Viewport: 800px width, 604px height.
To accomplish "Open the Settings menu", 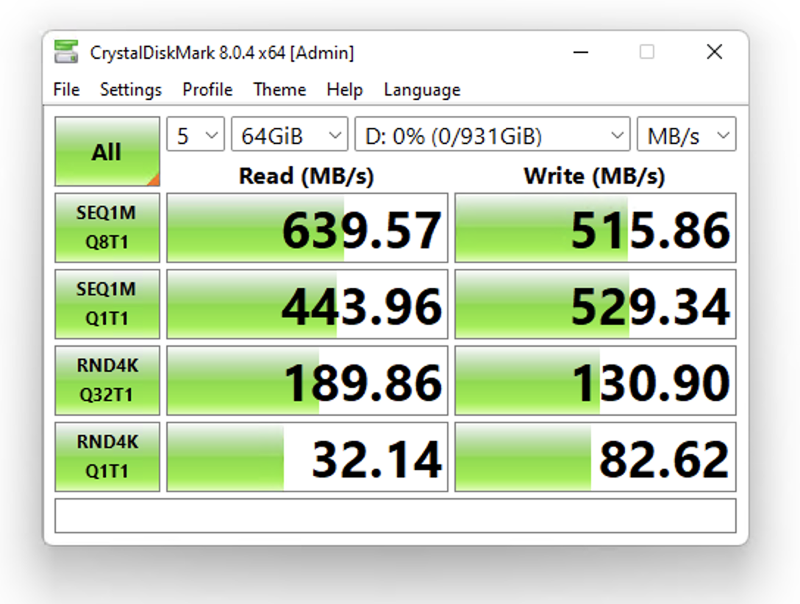I will [131, 90].
